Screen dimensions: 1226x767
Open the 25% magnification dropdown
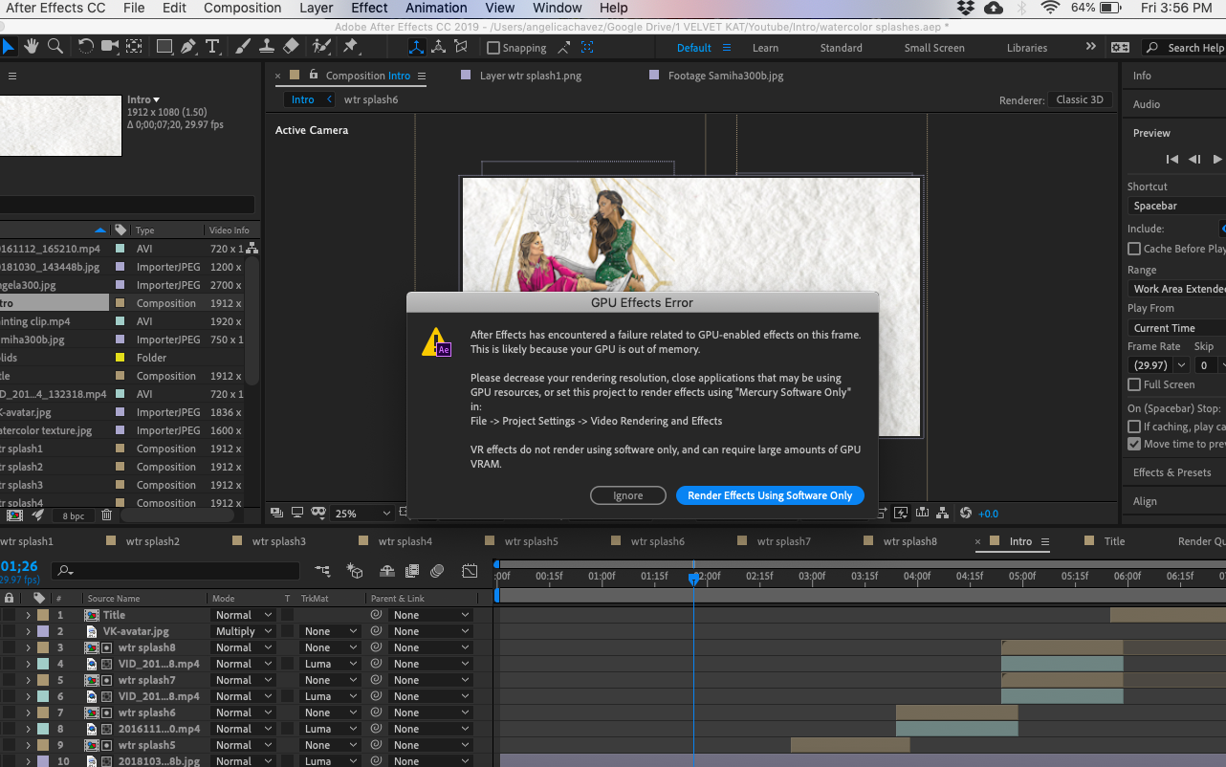click(x=362, y=514)
